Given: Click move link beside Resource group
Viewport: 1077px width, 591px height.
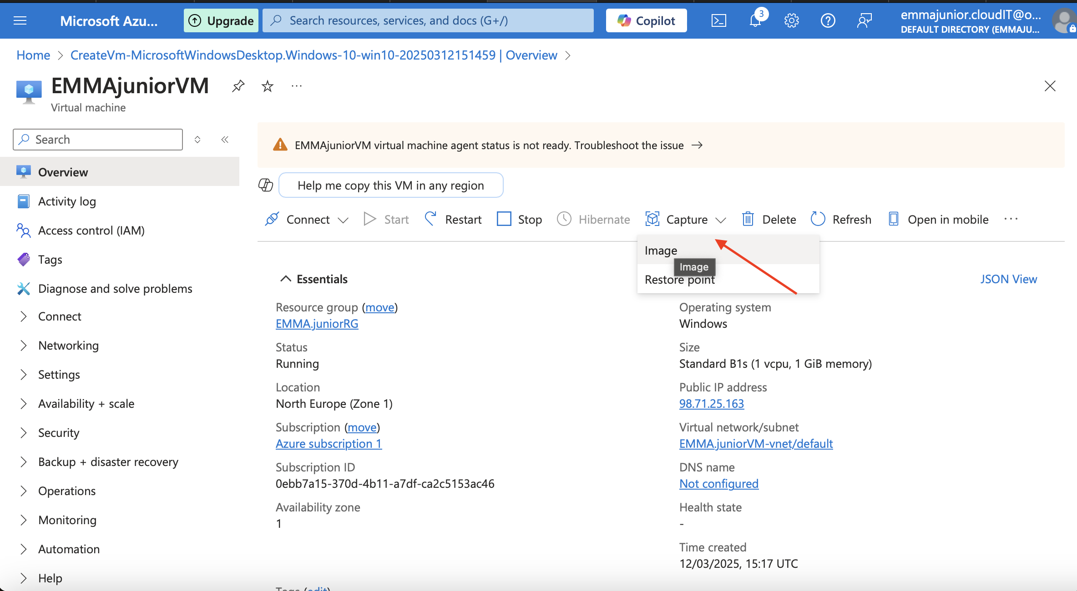Looking at the screenshot, I should click(380, 307).
